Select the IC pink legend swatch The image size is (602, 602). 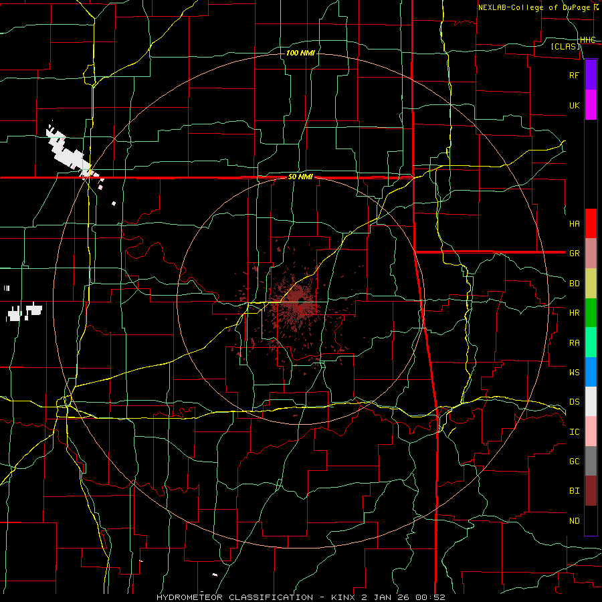point(591,431)
